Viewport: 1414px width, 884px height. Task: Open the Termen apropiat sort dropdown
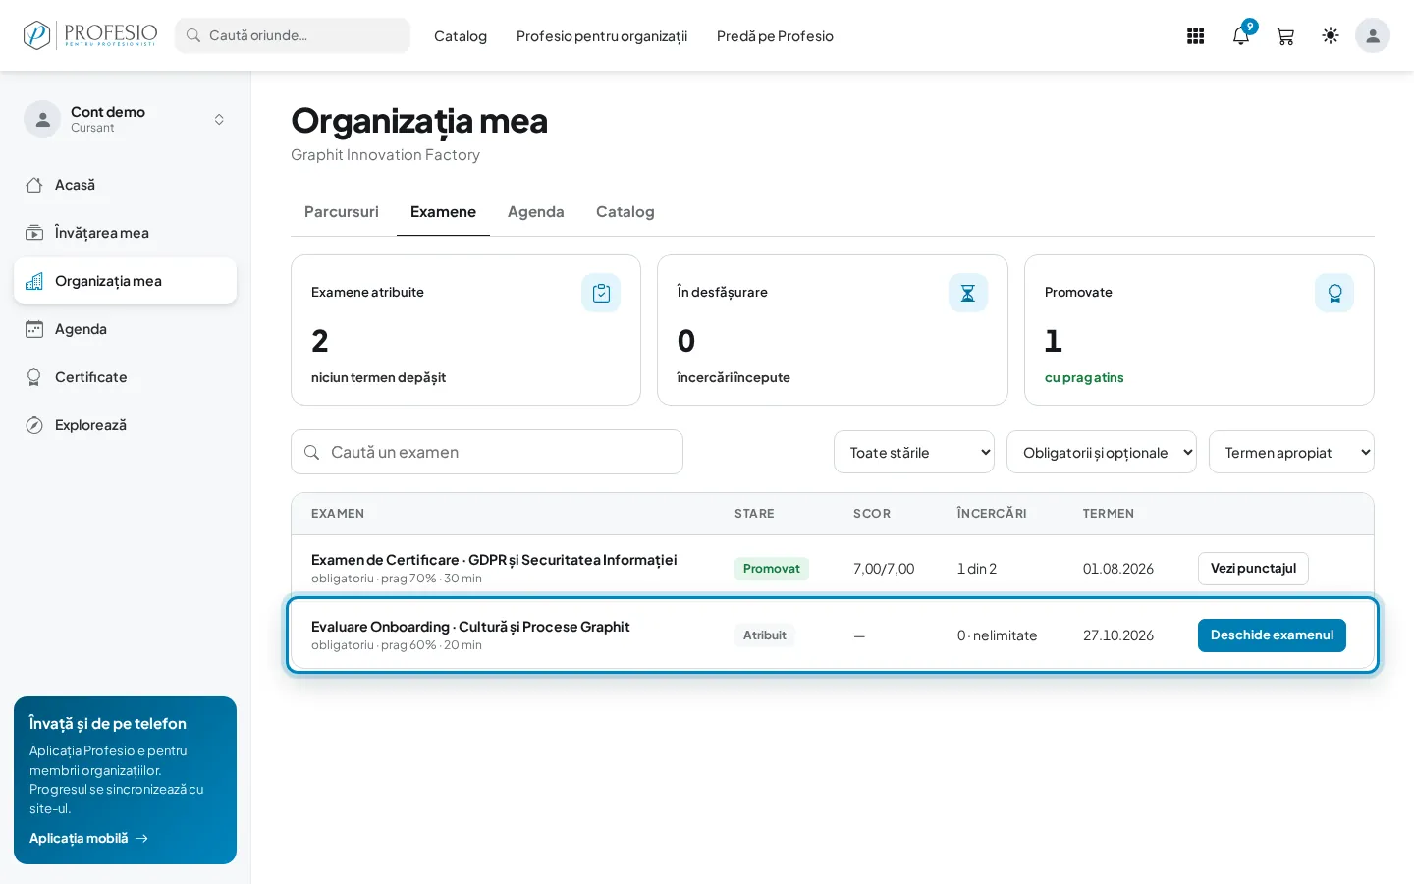coord(1291,452)
